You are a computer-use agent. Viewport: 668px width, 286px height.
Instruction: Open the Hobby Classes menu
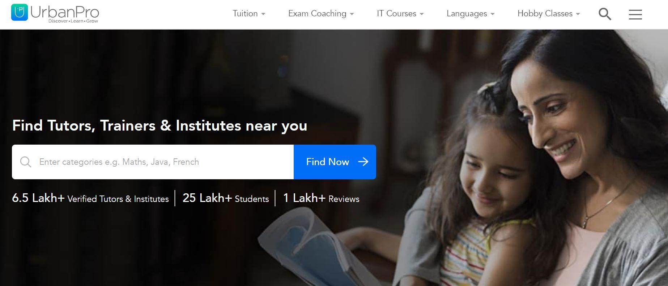coord(549,14)
